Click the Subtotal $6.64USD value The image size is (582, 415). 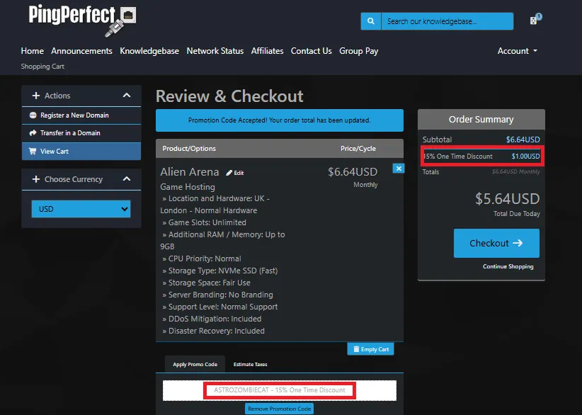[x=523, y=140]
